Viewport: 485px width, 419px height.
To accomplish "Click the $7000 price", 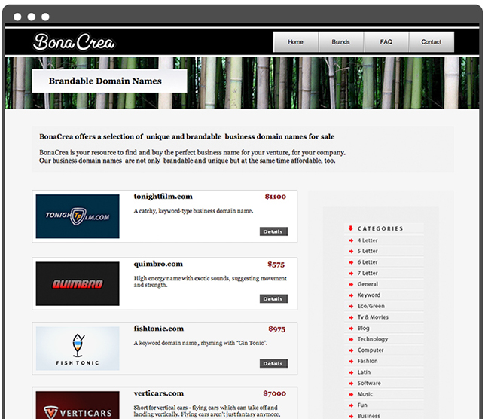I will point(275,393).
